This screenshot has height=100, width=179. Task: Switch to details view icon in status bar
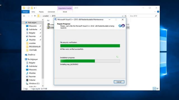click(x=154, y=89)
